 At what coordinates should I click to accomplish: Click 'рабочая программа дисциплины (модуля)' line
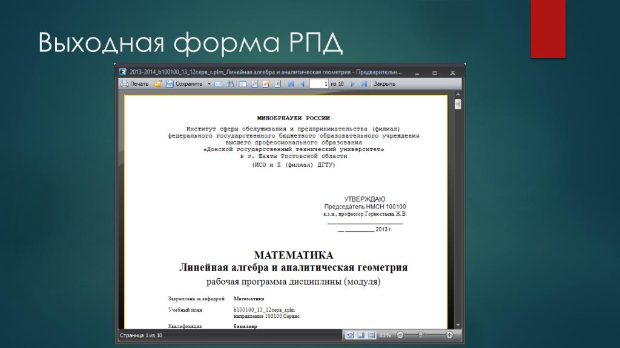[294, 282]
